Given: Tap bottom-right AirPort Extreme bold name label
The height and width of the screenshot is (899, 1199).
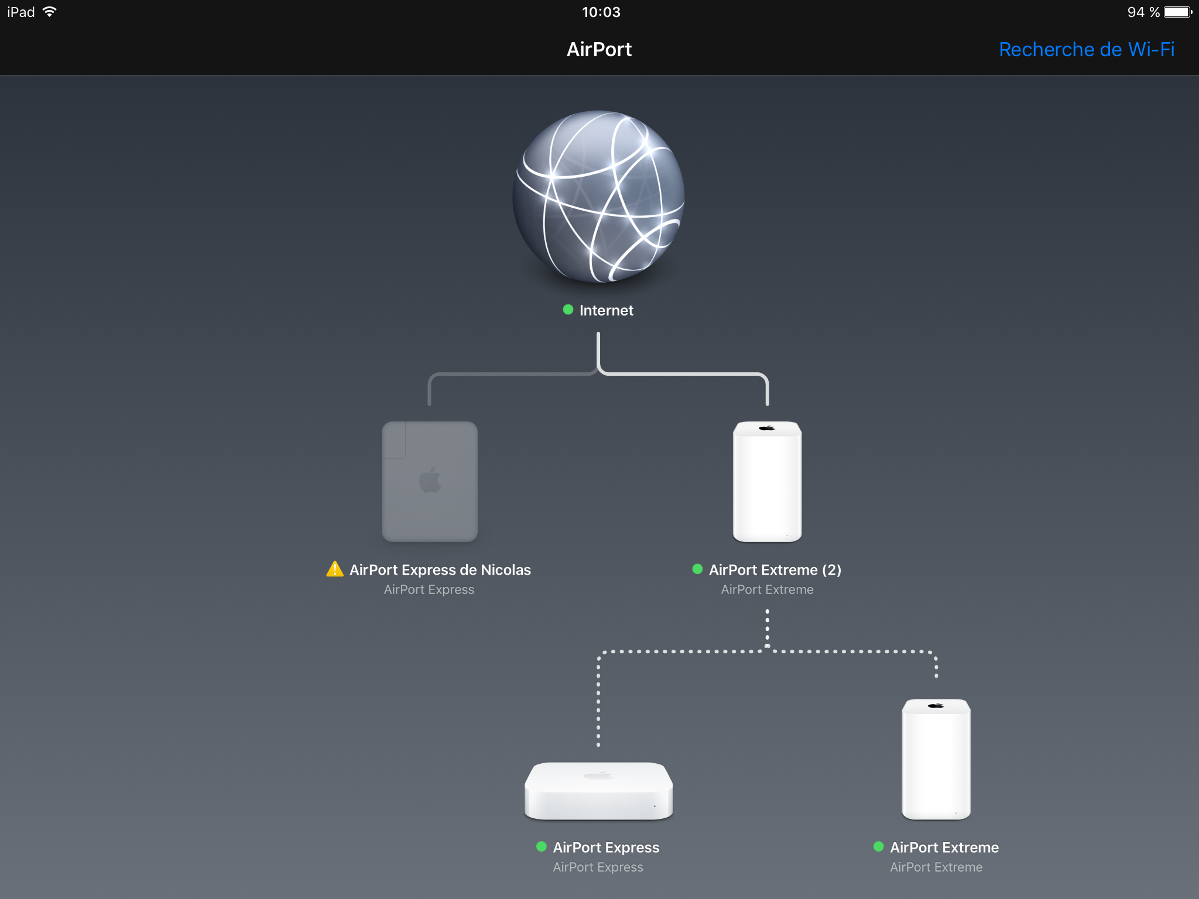Looking at the screenshot, I should click(x=944, y=847).
